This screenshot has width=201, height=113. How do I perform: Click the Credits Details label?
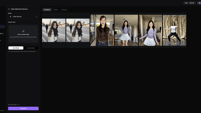[14, 105]
